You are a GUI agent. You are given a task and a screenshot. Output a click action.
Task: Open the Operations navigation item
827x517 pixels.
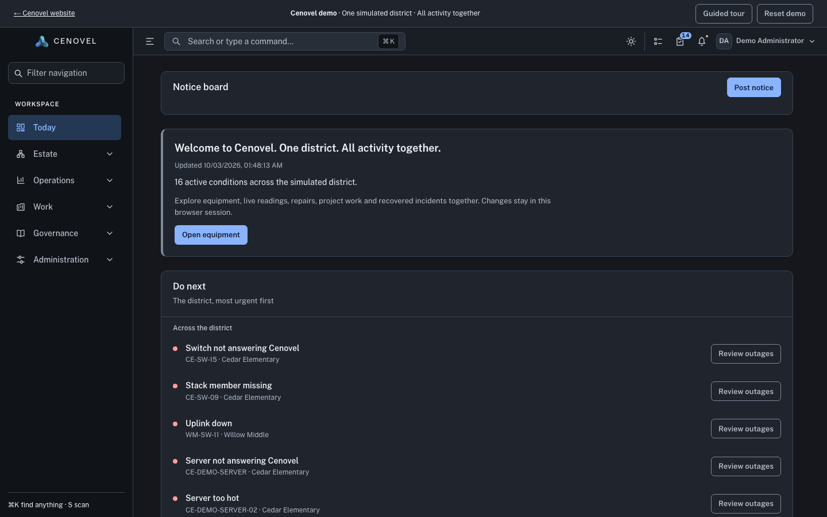click(64, 180)
